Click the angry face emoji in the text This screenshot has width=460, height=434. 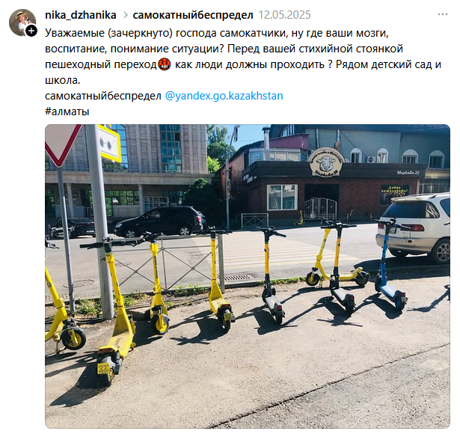pos(165,64)
